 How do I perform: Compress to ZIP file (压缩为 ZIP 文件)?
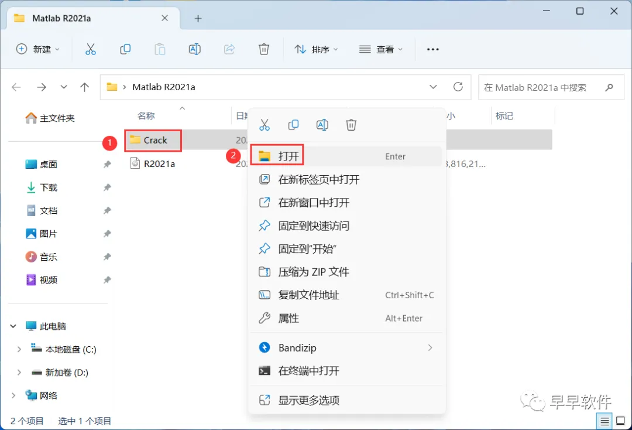(346, 272)
